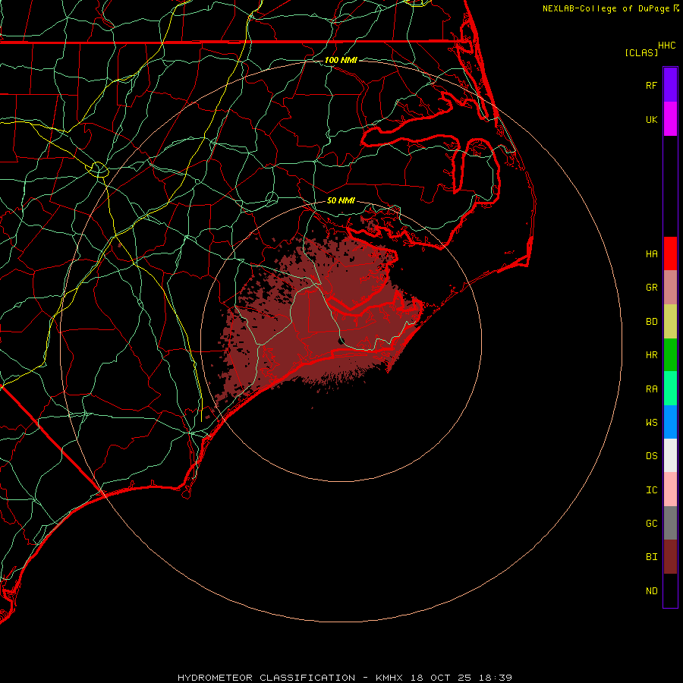This screenshot has width=683, height=683.
Task: Click the 100 NMI range ring label
Action: pos(341,60)
